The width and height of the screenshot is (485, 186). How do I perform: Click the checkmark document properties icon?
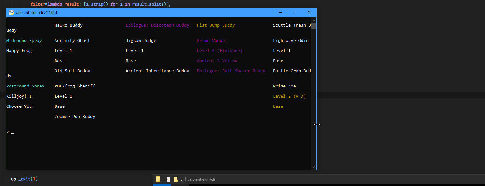point(169,179)
